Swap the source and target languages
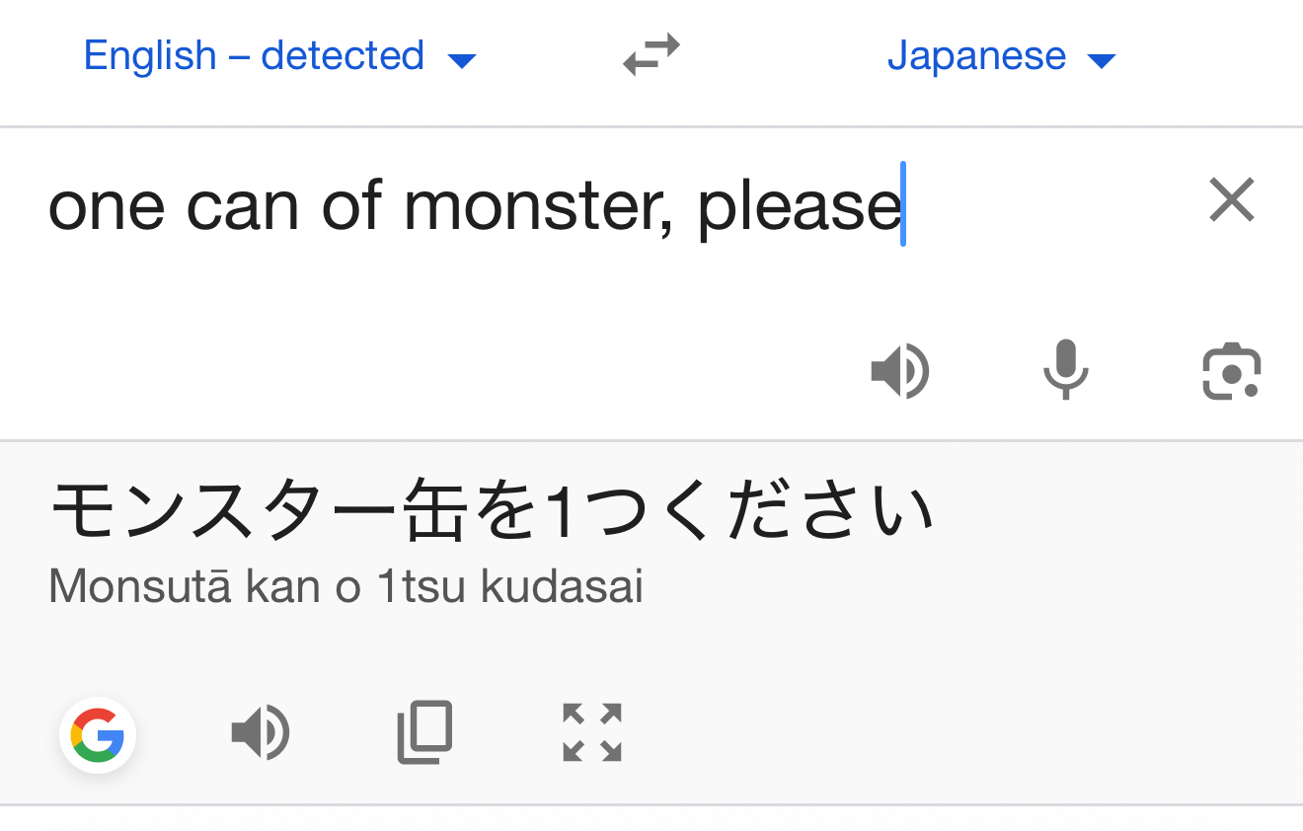Screen dimensions: 1303x831 (651, 55)
